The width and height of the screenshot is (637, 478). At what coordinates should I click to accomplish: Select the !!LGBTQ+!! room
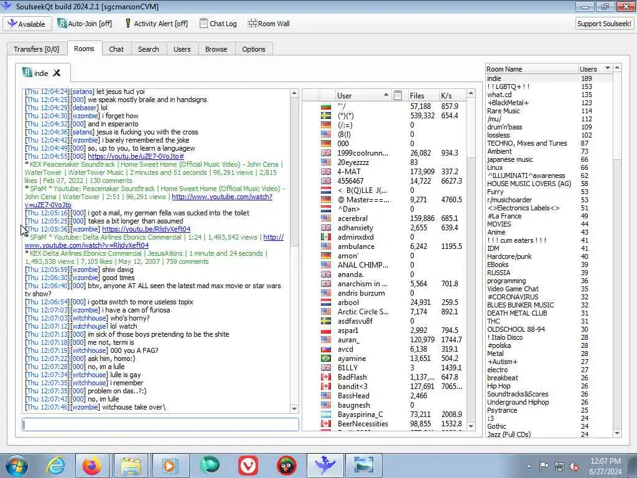click(549, 86)
